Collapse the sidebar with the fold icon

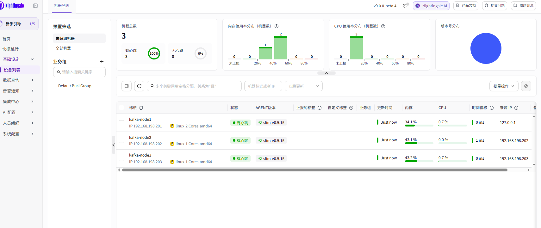click(35, 6)
